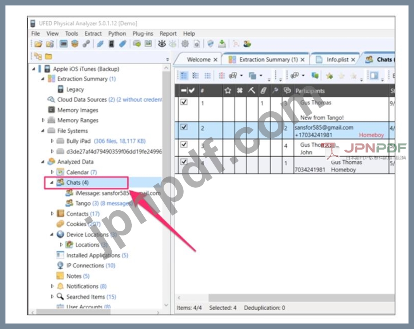Click the USB flash drive toolbar icon

point(123,44)
